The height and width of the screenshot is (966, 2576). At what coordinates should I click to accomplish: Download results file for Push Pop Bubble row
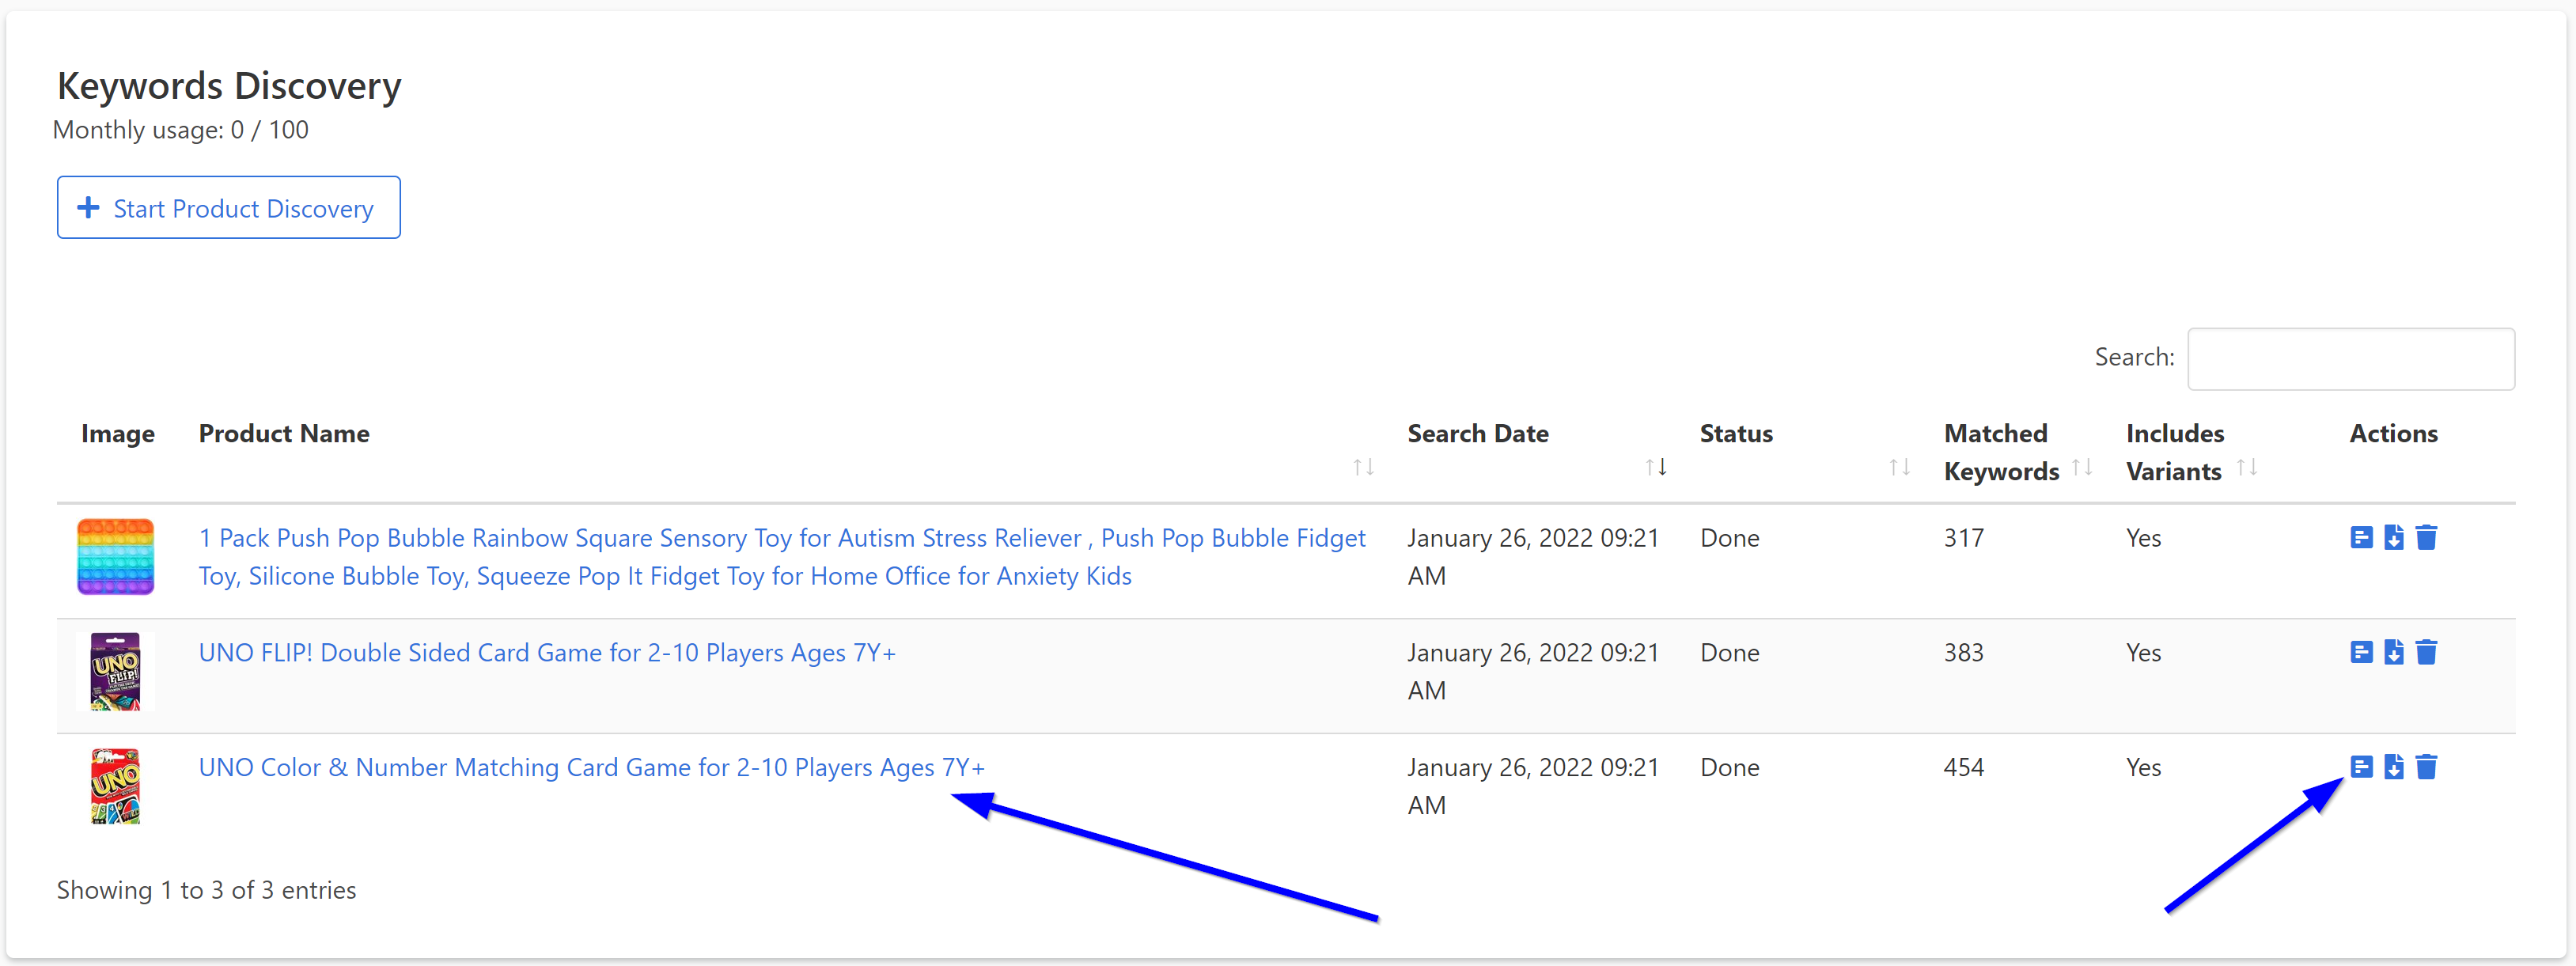tap(2394, 538)
